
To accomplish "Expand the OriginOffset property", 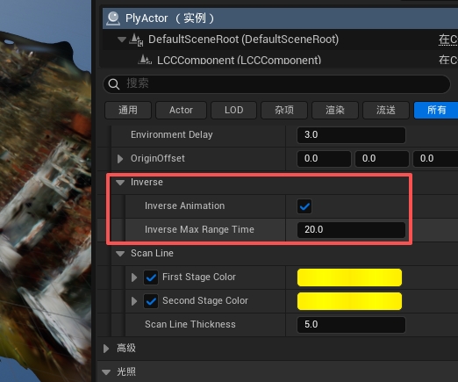I will pos(120,159).
